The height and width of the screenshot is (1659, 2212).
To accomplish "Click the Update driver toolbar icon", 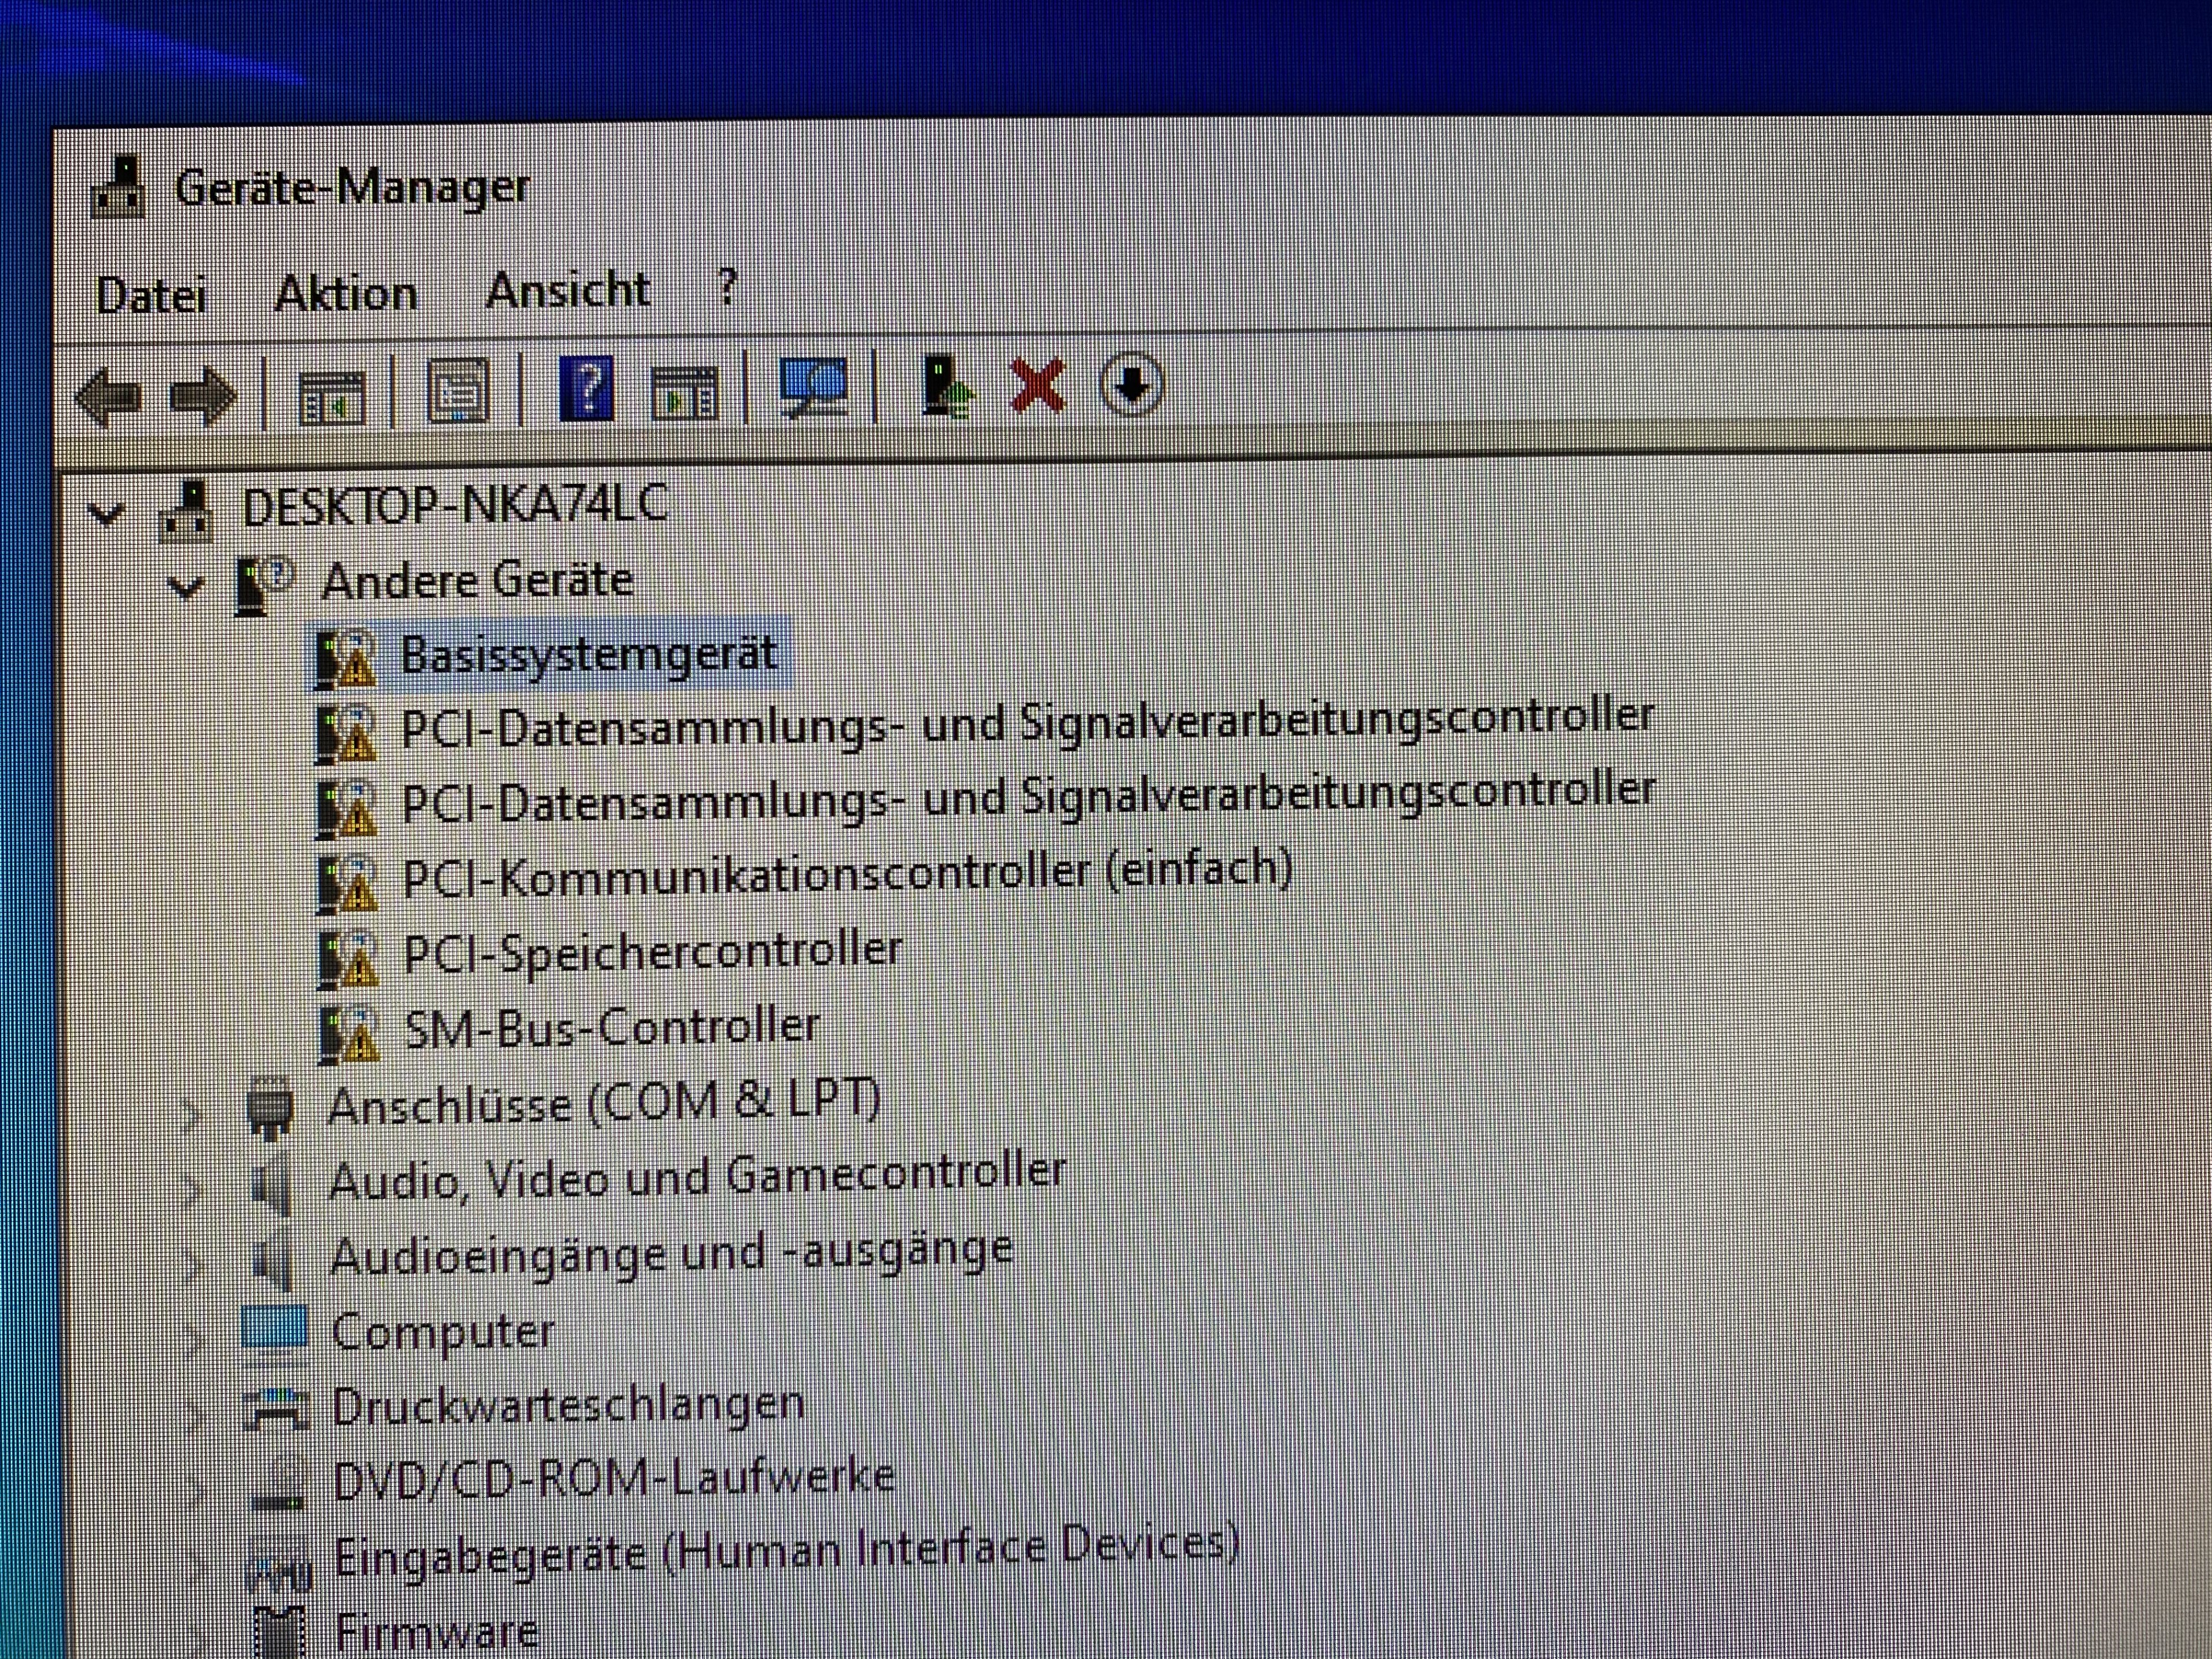I will (944, 387).
